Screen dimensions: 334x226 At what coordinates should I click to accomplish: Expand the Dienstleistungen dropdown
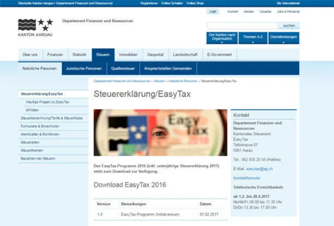[x=284, y=38]
